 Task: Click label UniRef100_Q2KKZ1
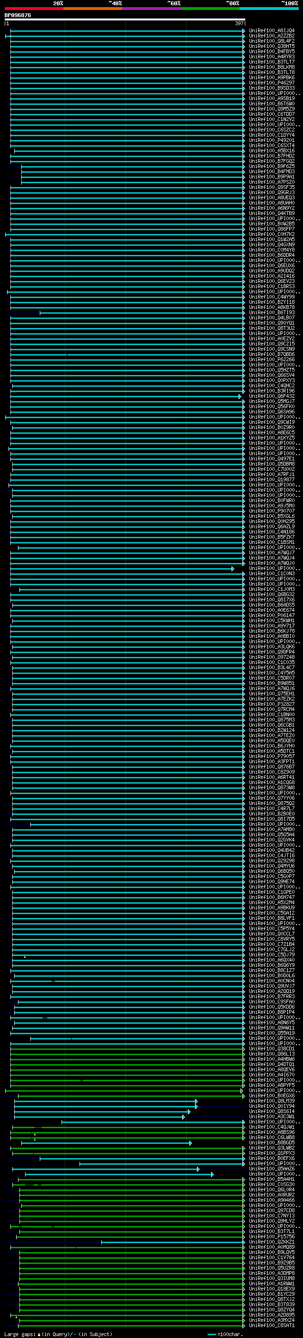point(271,1242)
